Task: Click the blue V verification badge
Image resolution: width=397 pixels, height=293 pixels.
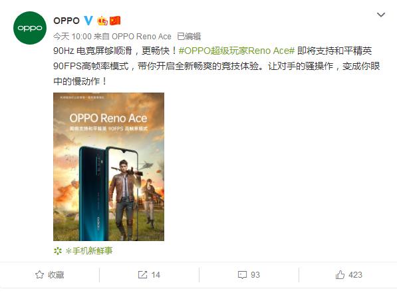Action: [88, 21]
